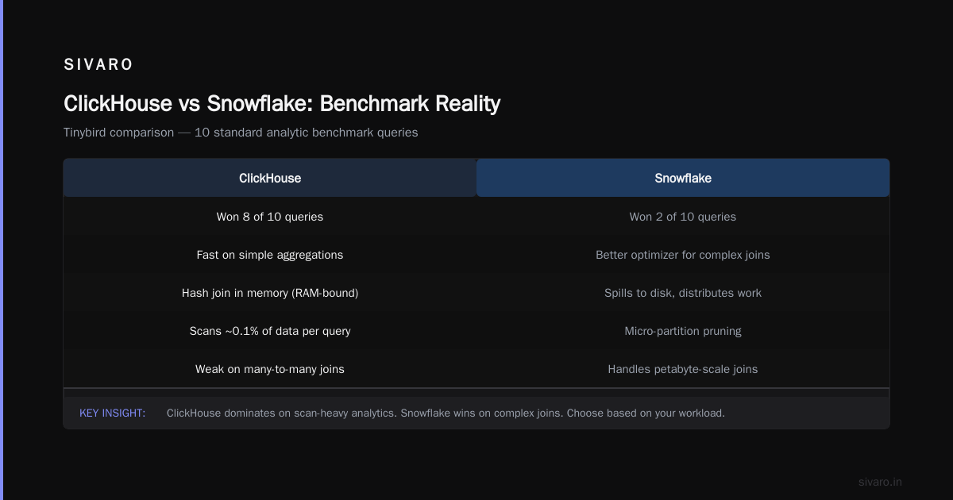Select the 'Micro-partition pruning' cell
Screen dimensions: 953x500
click(683, 331)
